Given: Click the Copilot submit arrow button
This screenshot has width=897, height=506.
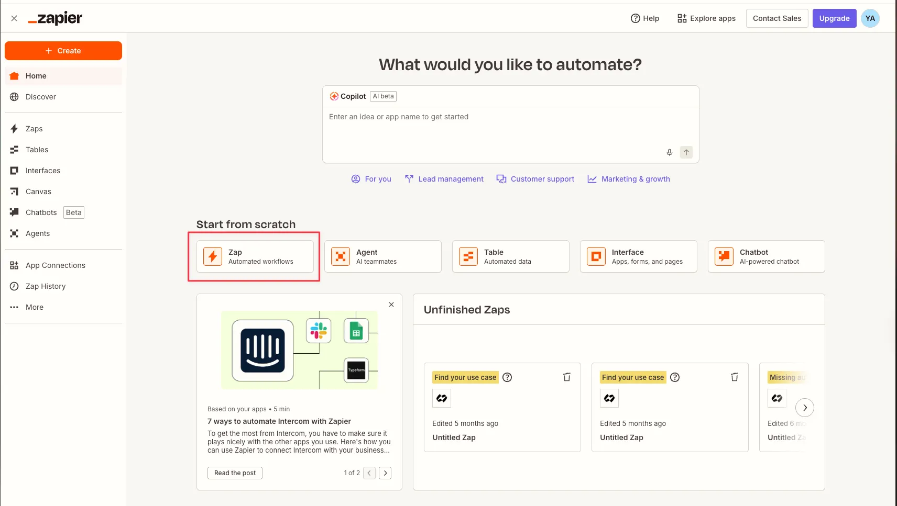Looking at the screenshot, I should point(686,152).
